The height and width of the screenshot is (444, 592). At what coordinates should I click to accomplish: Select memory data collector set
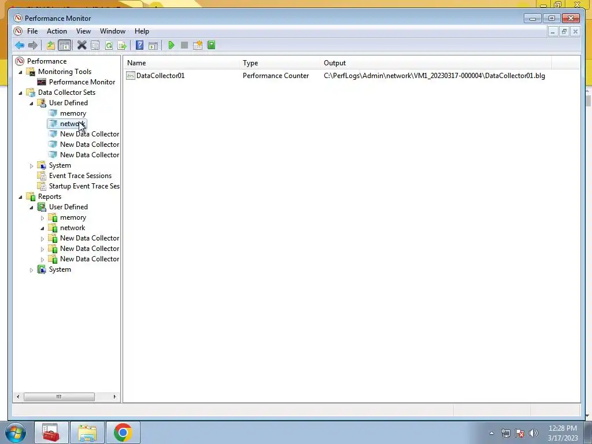tap(73, 113)
